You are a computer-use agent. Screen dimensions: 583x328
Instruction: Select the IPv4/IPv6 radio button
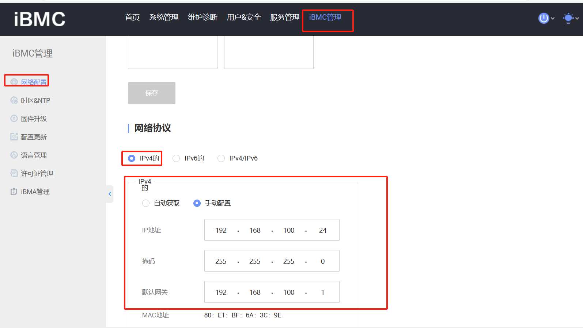click(221, 158)
